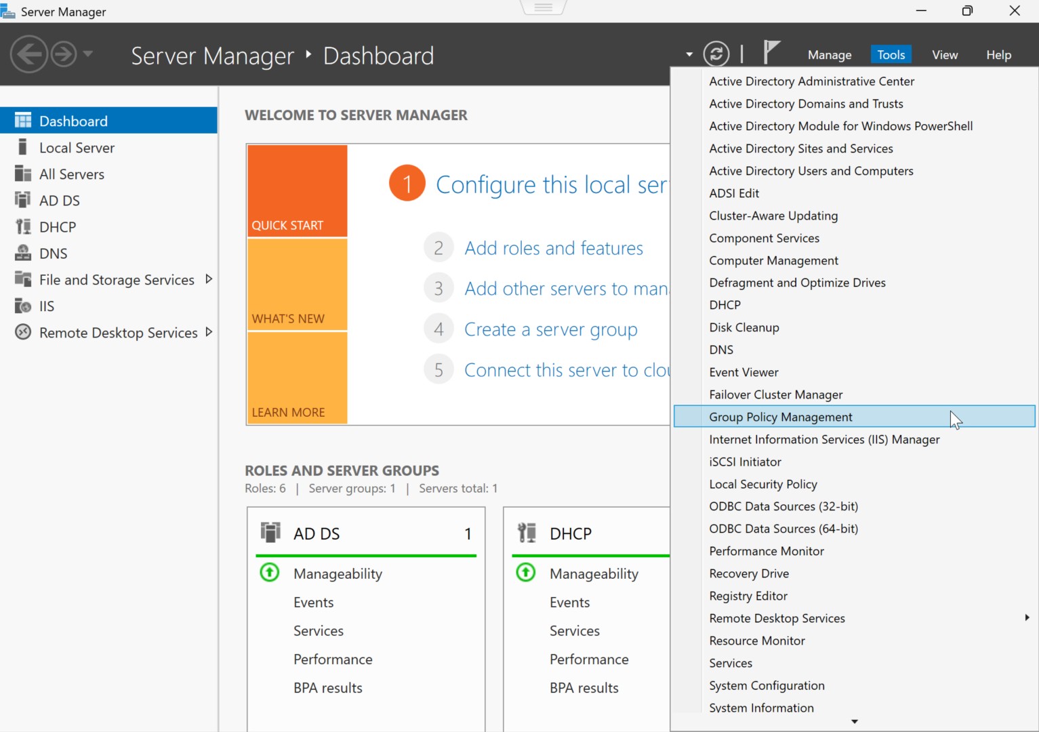Open Performance Monitor from Tools menu
Screen dimensions: 1039x732
pyautogui.click(x=855, y=551)
